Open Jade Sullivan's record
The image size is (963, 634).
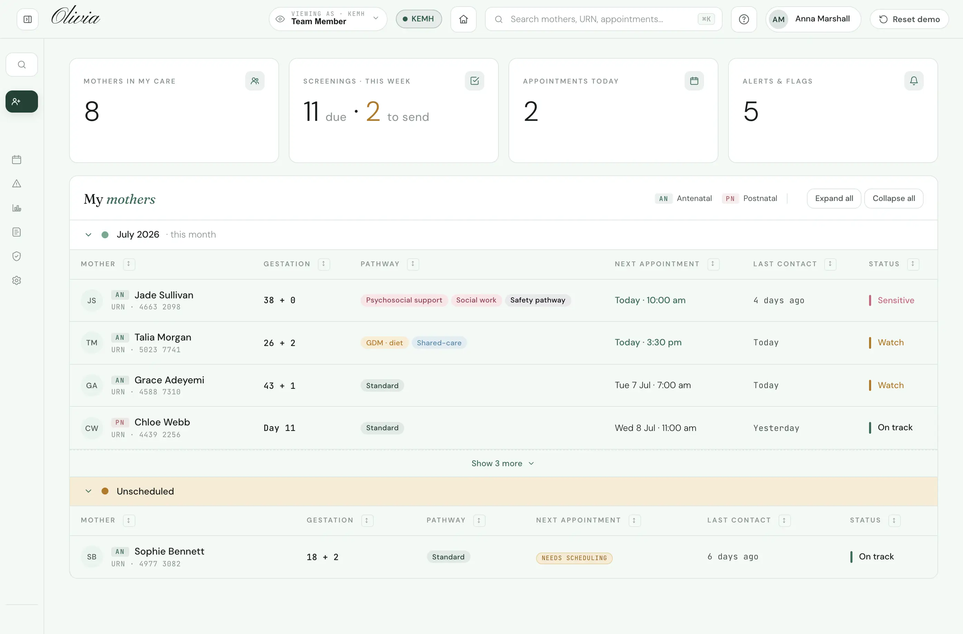pos(503,301)
